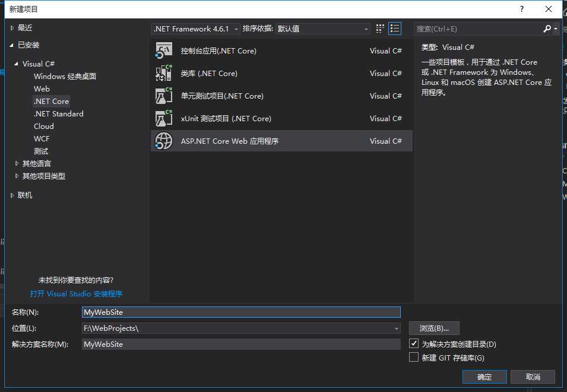Click the ASP.NET Core Web 应用程序 globe icon

164,141
